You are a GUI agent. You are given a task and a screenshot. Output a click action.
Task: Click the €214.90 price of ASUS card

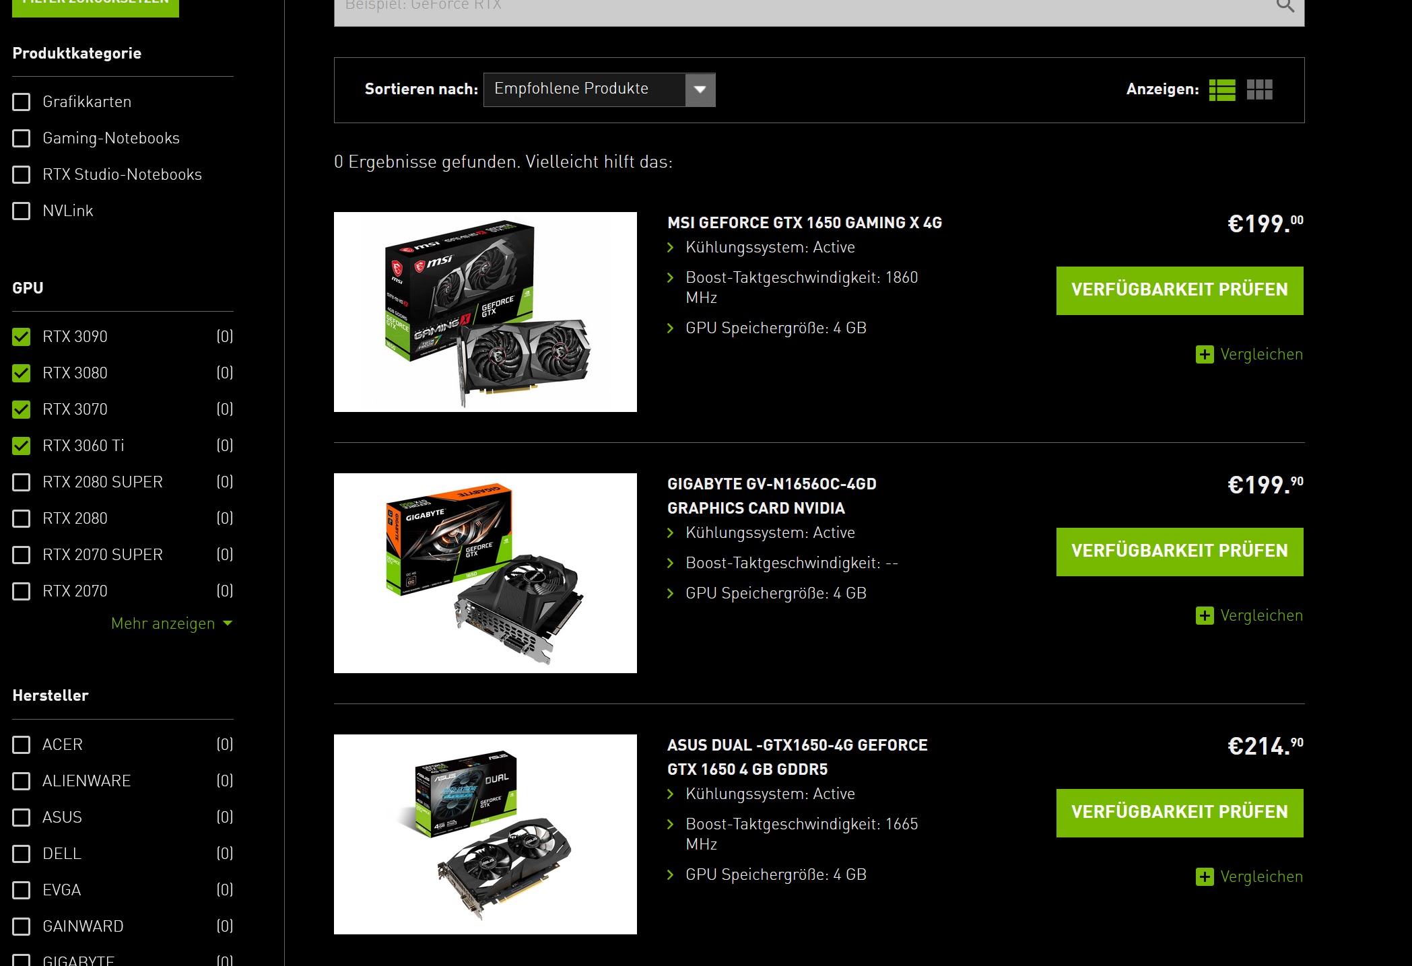click(x=1265, y=747)
